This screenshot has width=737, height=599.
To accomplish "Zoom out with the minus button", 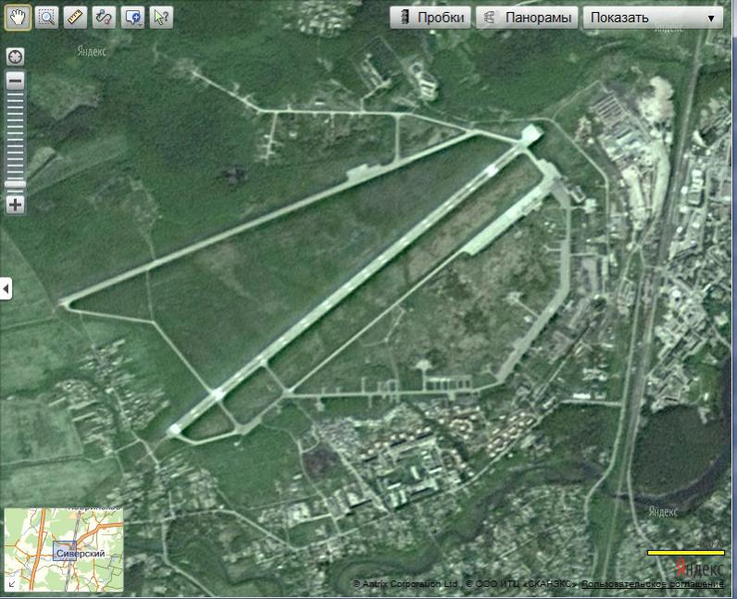I will pos(16,81).
